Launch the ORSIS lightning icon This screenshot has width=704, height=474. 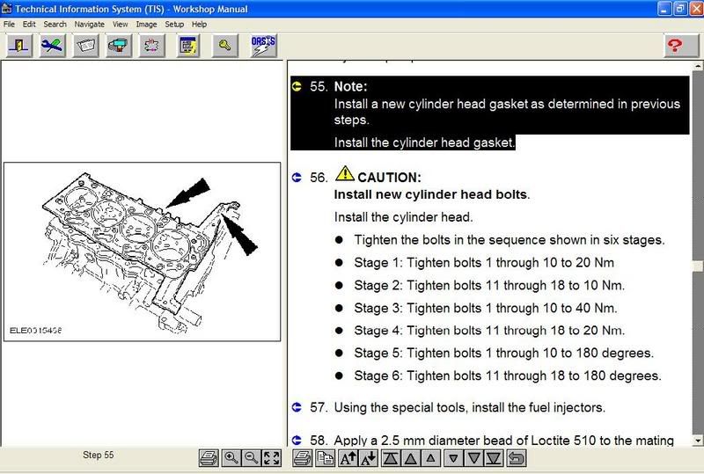point(263,46)
